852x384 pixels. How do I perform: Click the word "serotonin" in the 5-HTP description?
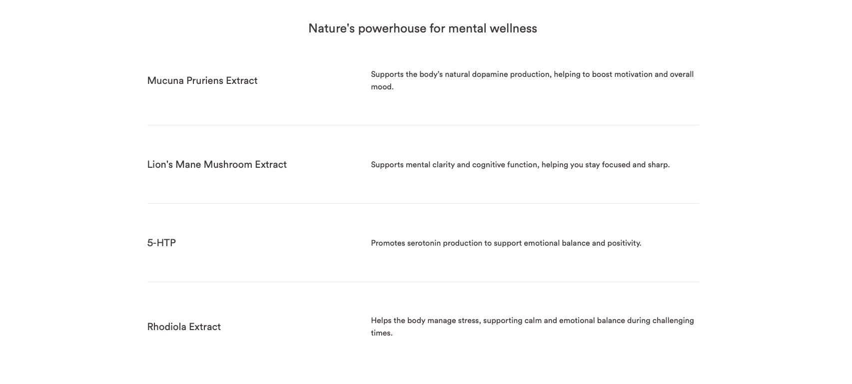point(424,243)
